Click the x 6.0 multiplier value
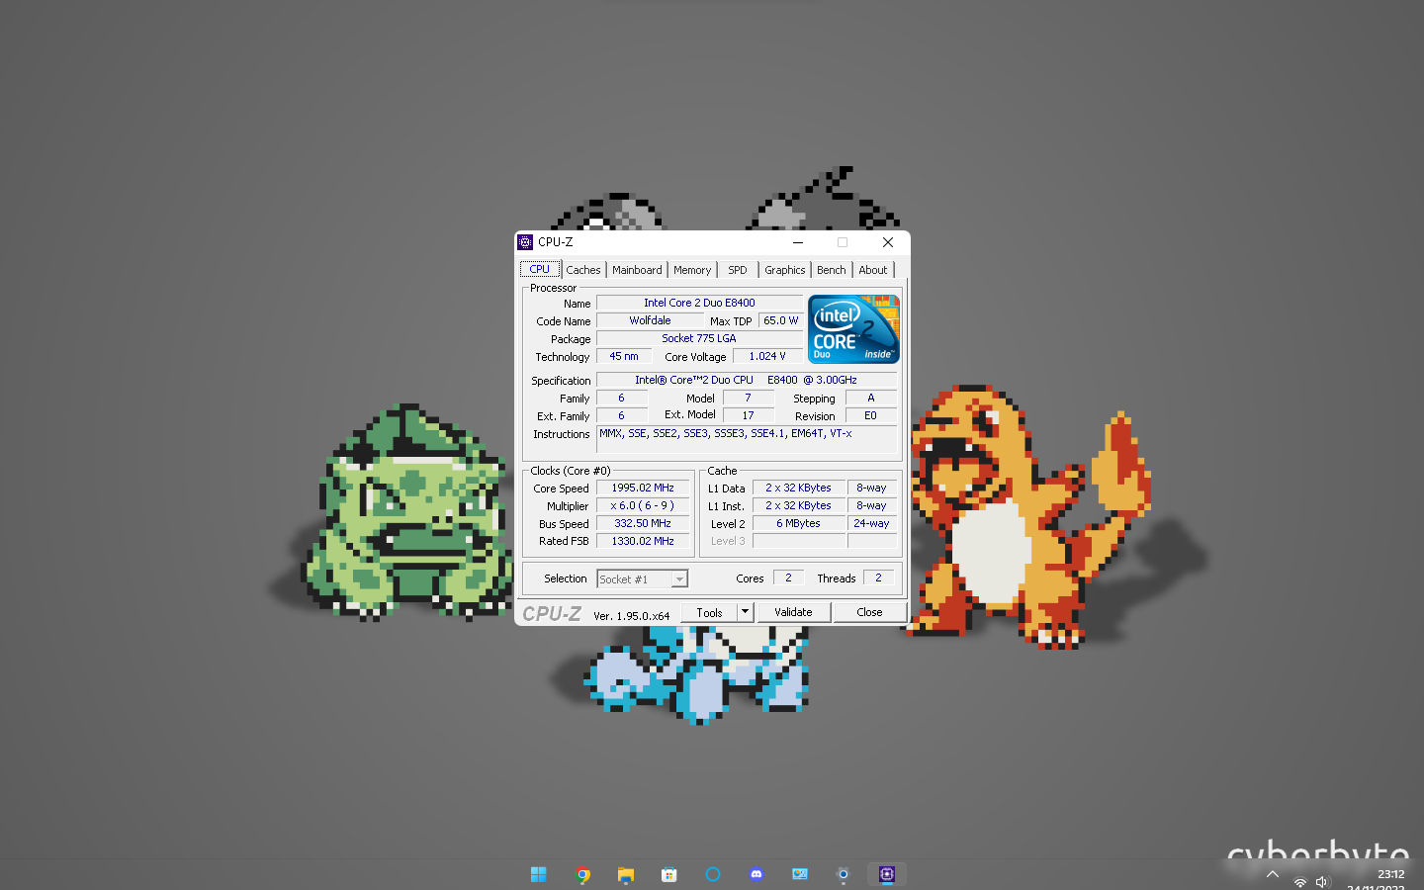The image size is (1424, 890). click(x=643, y=505)
